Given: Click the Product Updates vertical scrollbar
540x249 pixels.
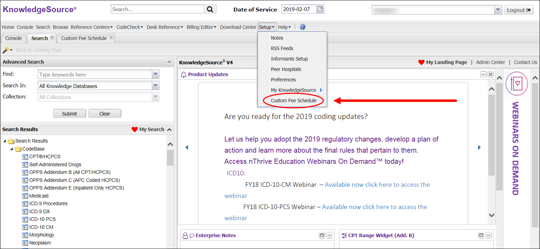Looking at the screenshot, I should (491, 136).
